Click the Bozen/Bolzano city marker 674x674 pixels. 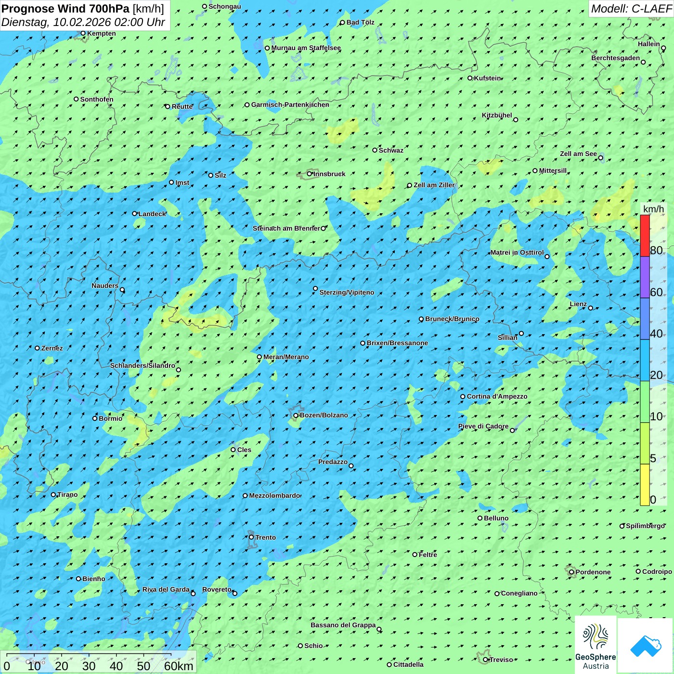[296, 415]
